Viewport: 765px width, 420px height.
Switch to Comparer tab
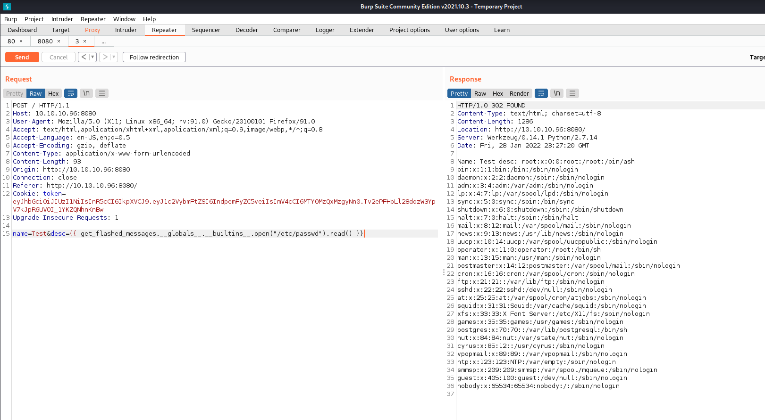click(287, 30)
